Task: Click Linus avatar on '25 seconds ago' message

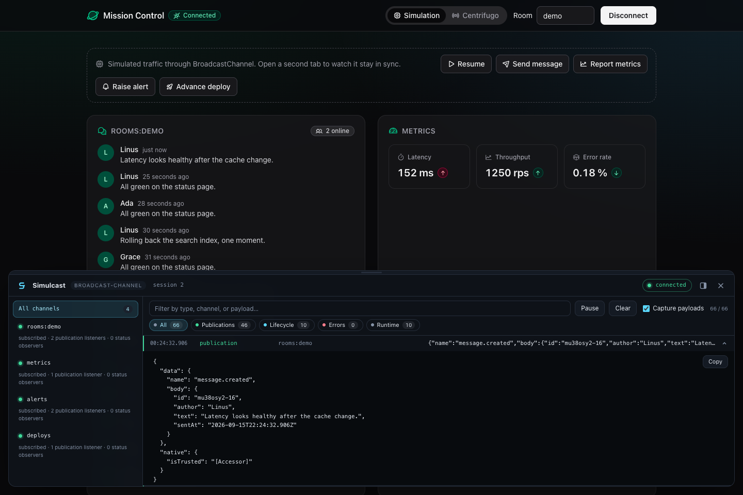Action: (x=106, y=179)
